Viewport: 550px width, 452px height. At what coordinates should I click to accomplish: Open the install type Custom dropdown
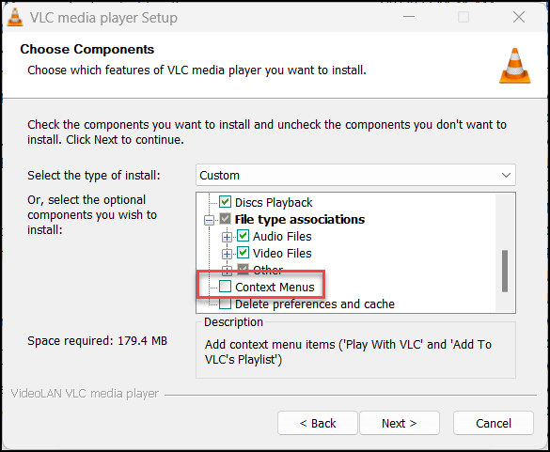355,175
